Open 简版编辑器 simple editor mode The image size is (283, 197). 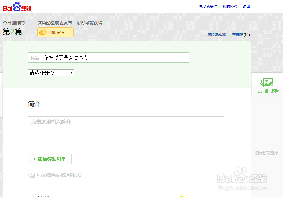216,34
